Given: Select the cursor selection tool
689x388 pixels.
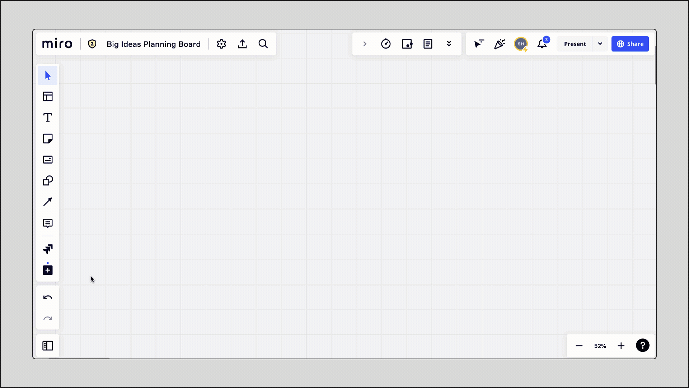Looking at the screenshot, I should [x=48, y=75].
